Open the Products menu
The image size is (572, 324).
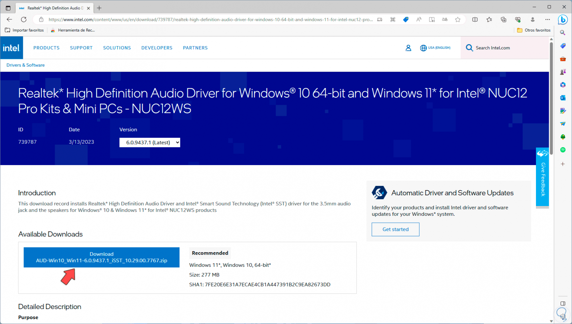(46, 48)
